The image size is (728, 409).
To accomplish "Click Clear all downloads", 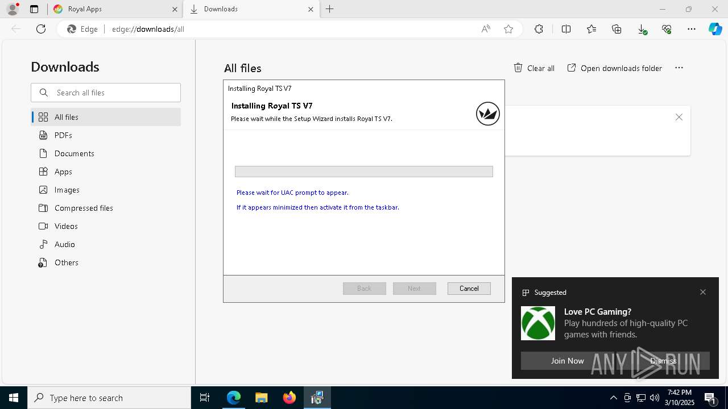I will 534,68.
